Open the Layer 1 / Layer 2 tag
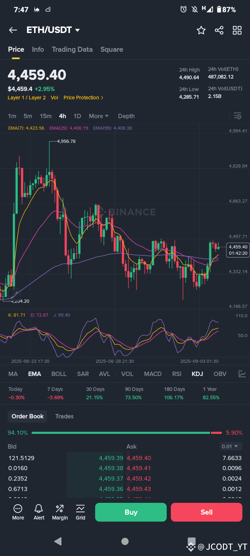The width and height of the screenshot is (250, 556). [x=27, y=98]
